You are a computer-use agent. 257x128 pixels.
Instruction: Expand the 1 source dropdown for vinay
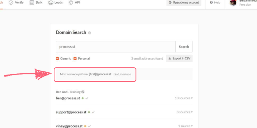pos(185,126)
